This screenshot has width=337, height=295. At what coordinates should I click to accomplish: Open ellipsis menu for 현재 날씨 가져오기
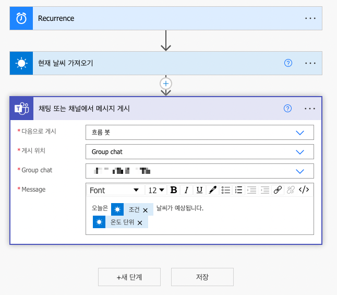click(x=310, y=63)
